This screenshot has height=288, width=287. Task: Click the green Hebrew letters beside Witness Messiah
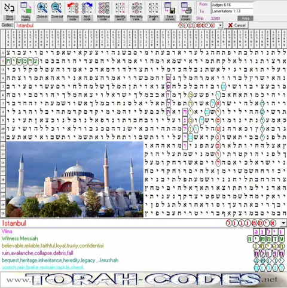coord(265,239)
